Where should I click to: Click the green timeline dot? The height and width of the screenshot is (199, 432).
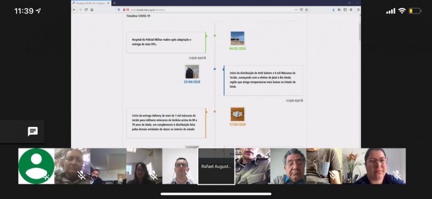point(215,36)
